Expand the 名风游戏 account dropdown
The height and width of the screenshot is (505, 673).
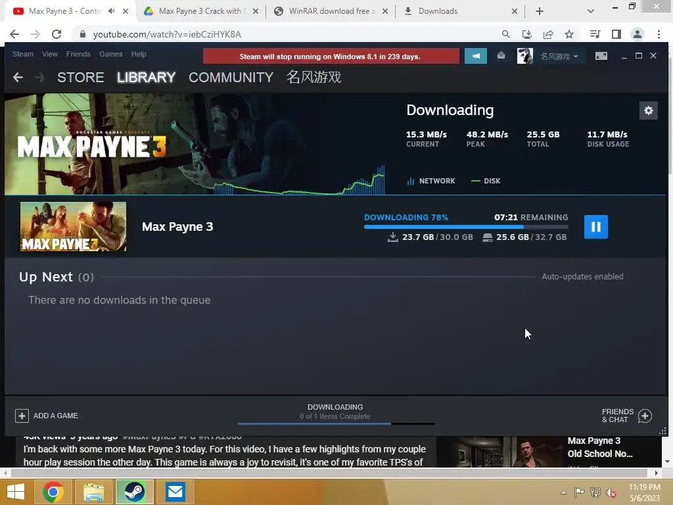[x=559, y=57]
